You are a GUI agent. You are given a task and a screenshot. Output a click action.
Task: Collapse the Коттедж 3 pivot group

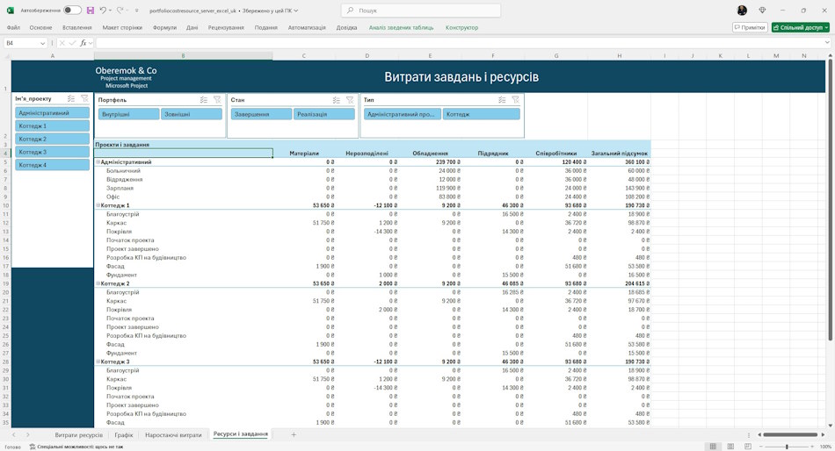click(98, 362)
